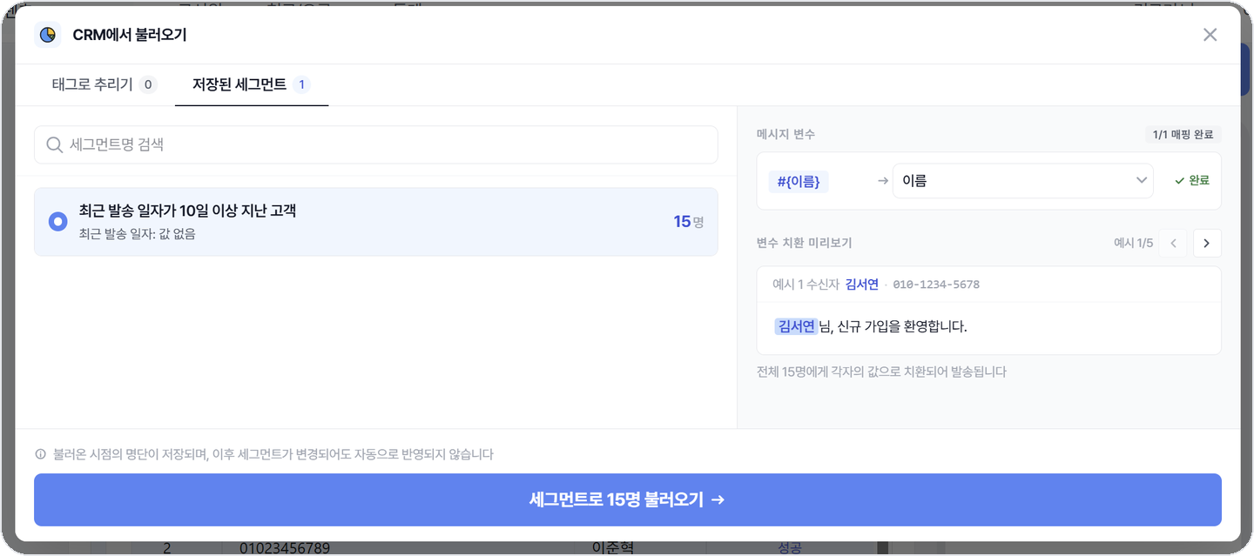Click 세그먼트로 15명 불러오기 button
This screenshot has height=556, width=1254.
pyautogui.click(x=628, y=500)
